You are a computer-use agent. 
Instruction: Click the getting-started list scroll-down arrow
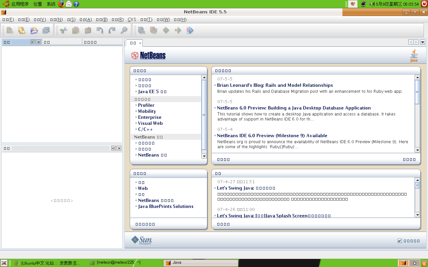click(204, 156)
